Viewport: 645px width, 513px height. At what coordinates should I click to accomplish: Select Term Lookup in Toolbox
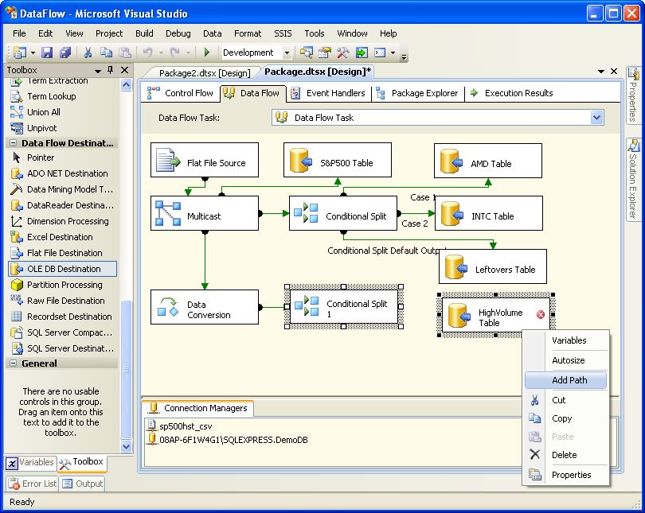(44, 96)
